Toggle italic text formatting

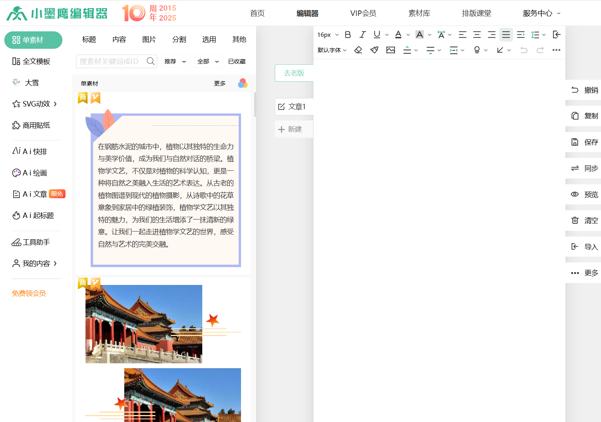(362, 35)
